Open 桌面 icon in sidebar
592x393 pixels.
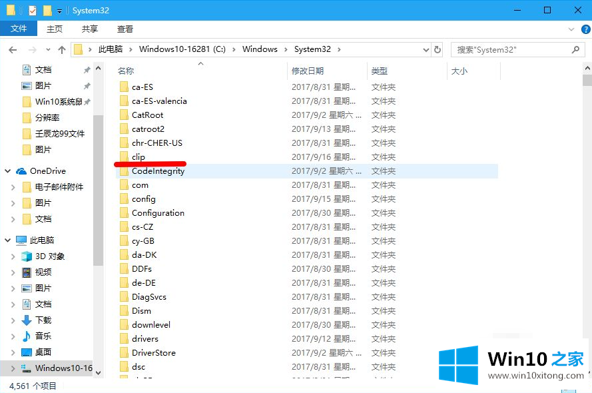tap(27, 352)
